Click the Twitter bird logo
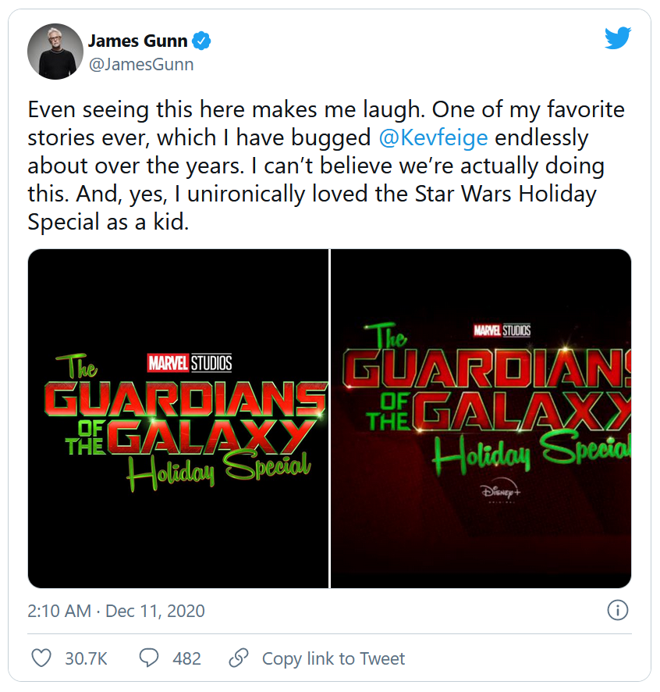 tap(617, 38)
